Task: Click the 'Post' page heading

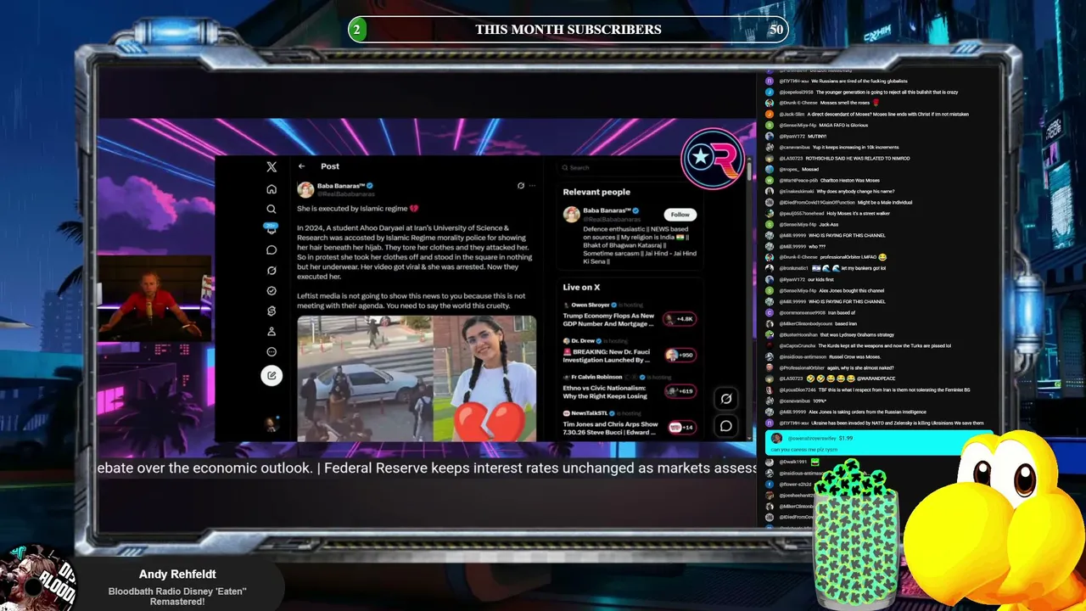Action: 330,166
